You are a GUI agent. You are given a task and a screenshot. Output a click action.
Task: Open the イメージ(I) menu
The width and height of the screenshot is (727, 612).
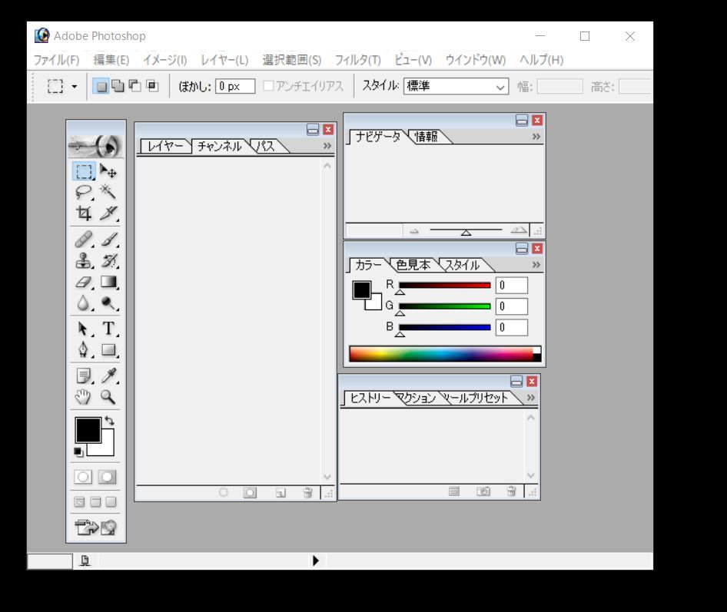click(165, 60)
